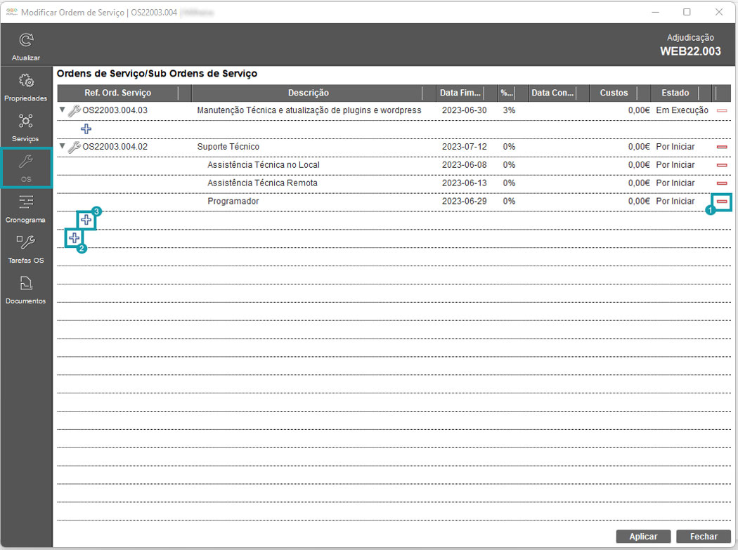Collapse the OS22003.004.02 tree row
Screen dimensions: 738x550
(62, 147)
